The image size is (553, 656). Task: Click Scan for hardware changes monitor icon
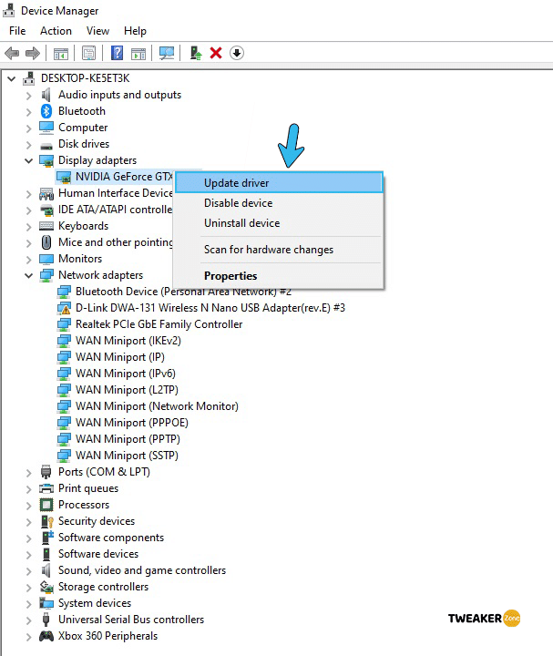point(167,53)
